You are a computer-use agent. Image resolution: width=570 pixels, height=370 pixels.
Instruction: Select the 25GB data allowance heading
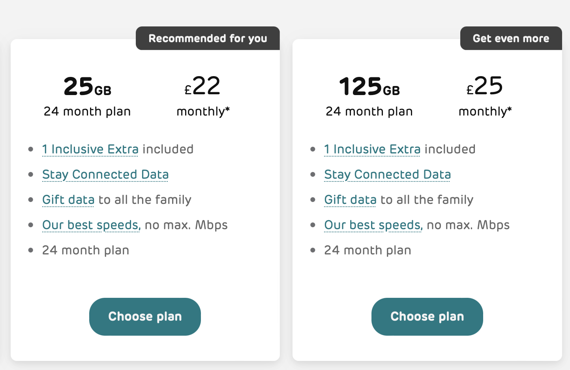pos(87,87)
